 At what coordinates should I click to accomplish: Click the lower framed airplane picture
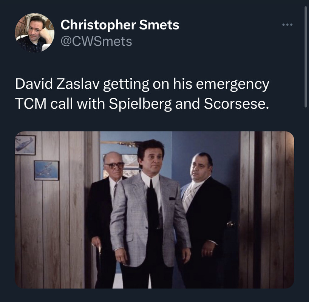click(46, 170)
